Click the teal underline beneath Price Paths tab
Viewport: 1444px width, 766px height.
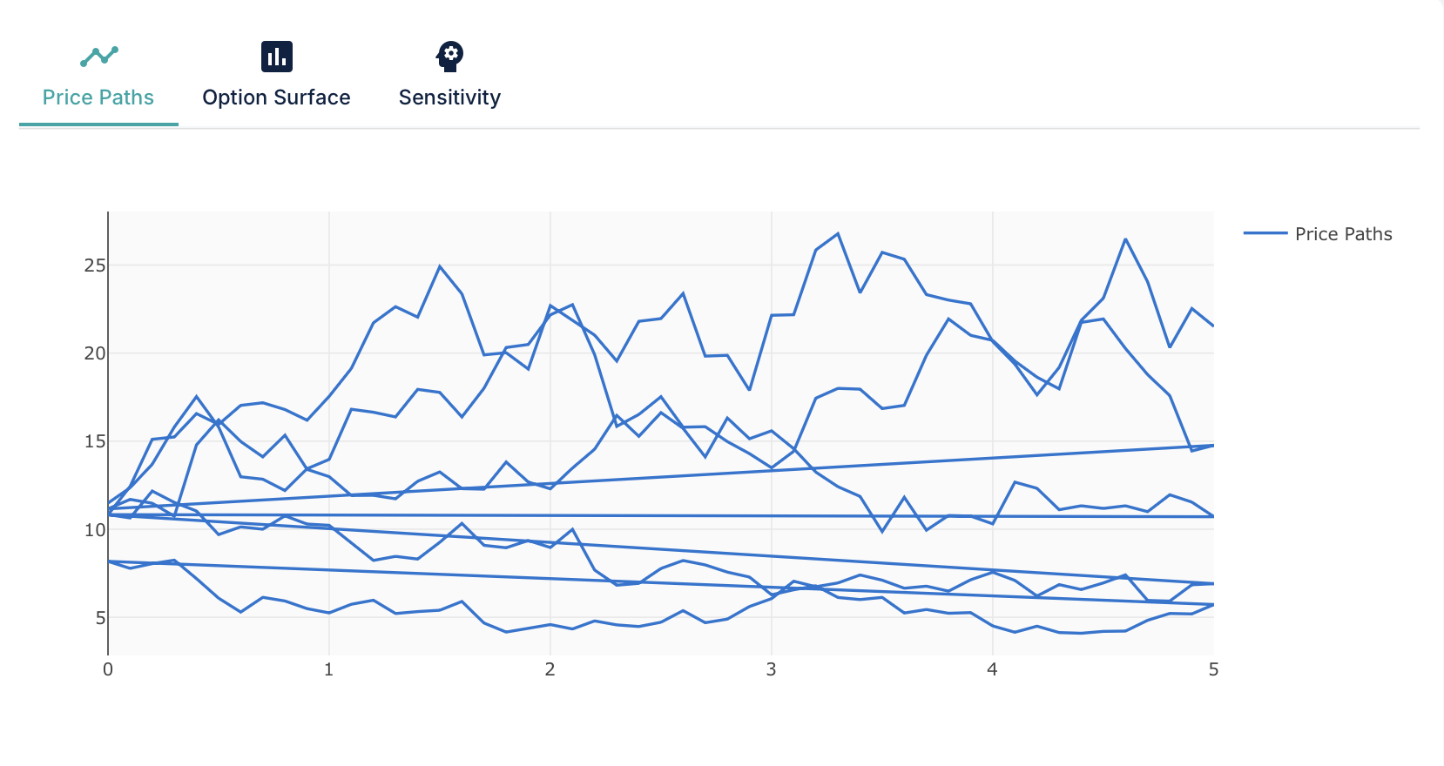[98, 124]
